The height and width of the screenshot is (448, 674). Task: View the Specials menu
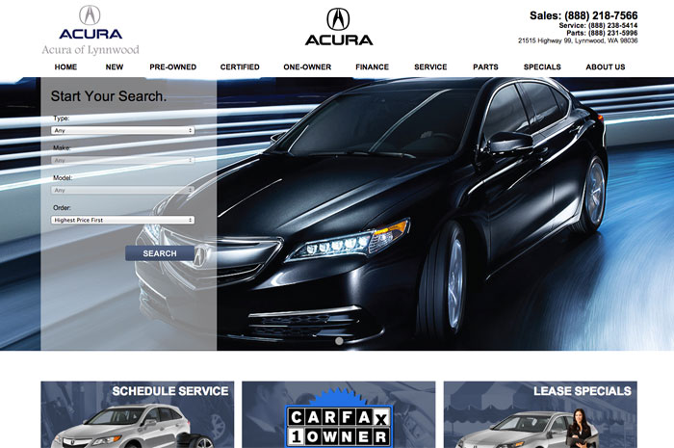coord(542,67)
